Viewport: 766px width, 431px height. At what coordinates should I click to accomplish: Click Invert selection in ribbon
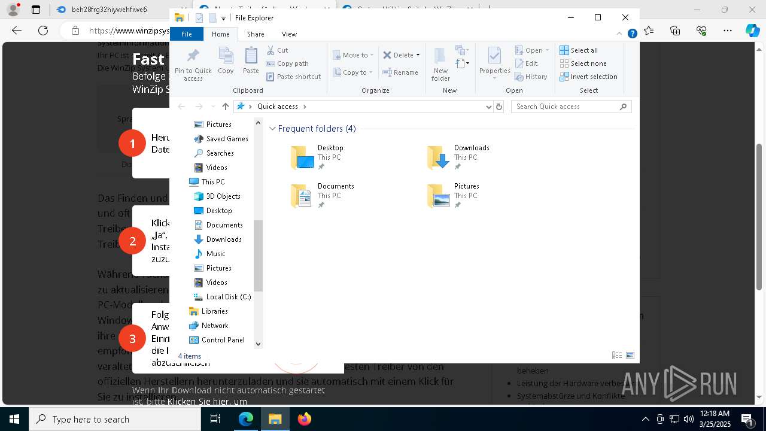(x=588, y=77)
